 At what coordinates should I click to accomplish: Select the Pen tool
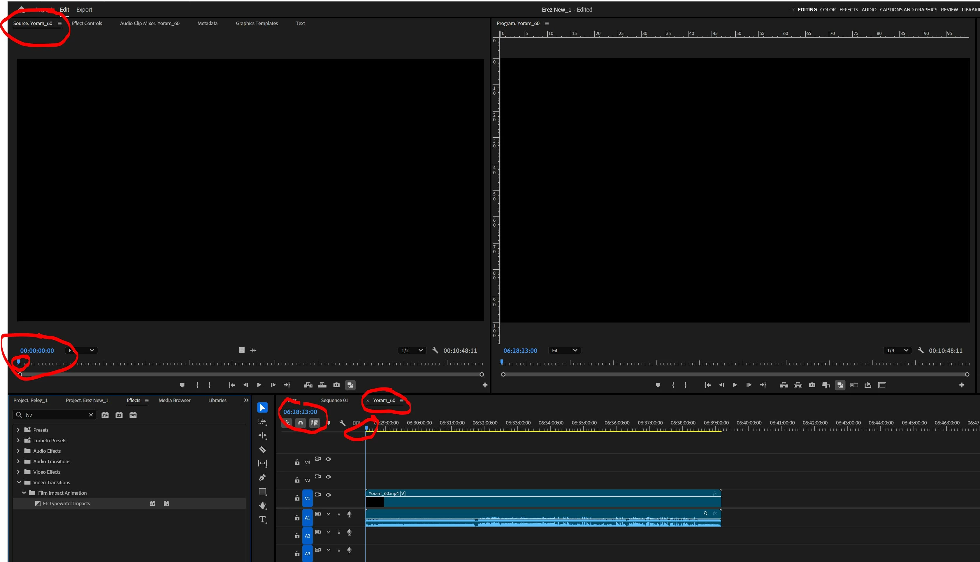263,478
